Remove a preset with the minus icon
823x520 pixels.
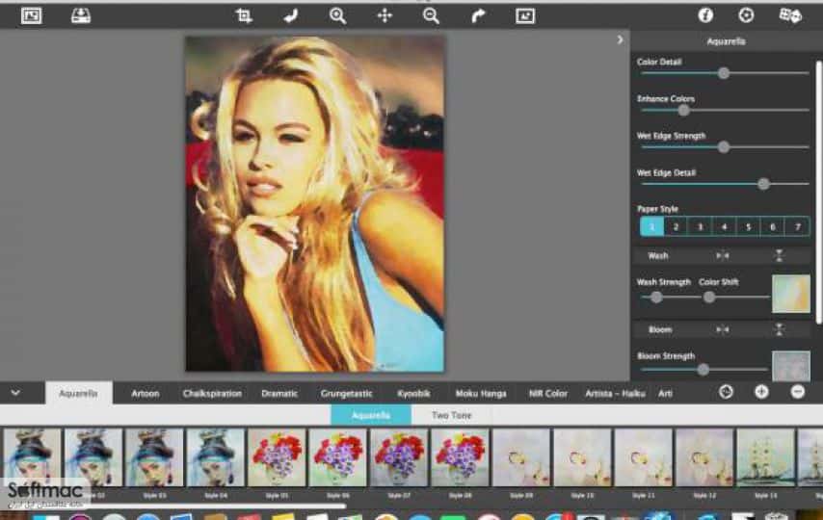798,392
